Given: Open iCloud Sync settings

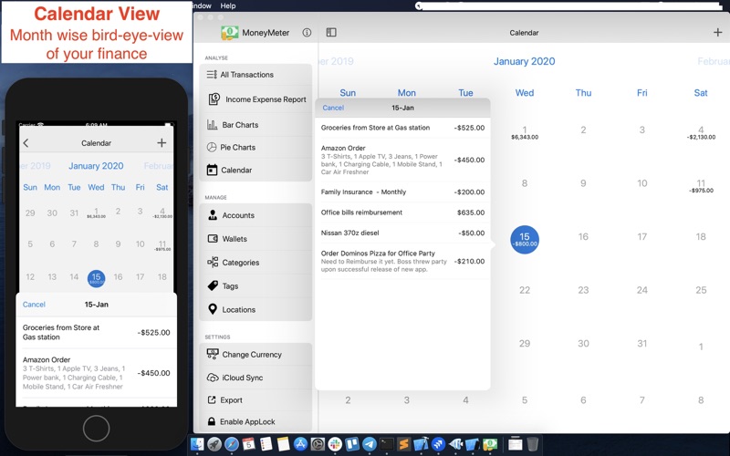Looking at the screenshot, I should point(255,378).
